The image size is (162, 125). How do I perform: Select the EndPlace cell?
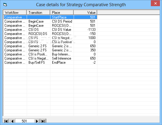(62, 62)
